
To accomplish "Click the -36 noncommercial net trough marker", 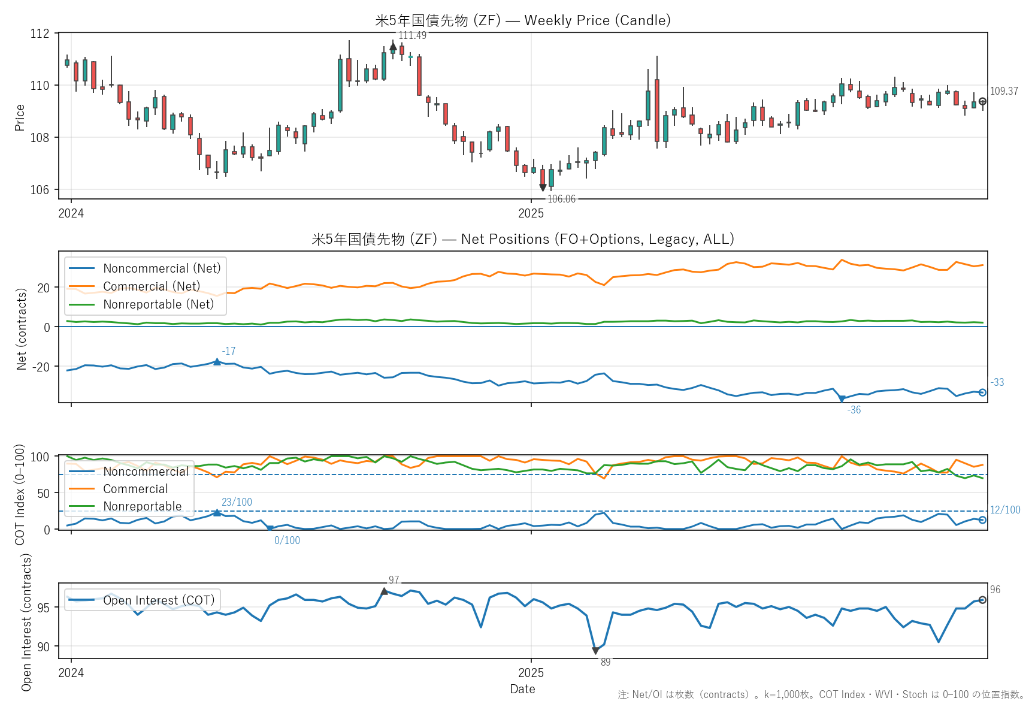I will (842, 398).
